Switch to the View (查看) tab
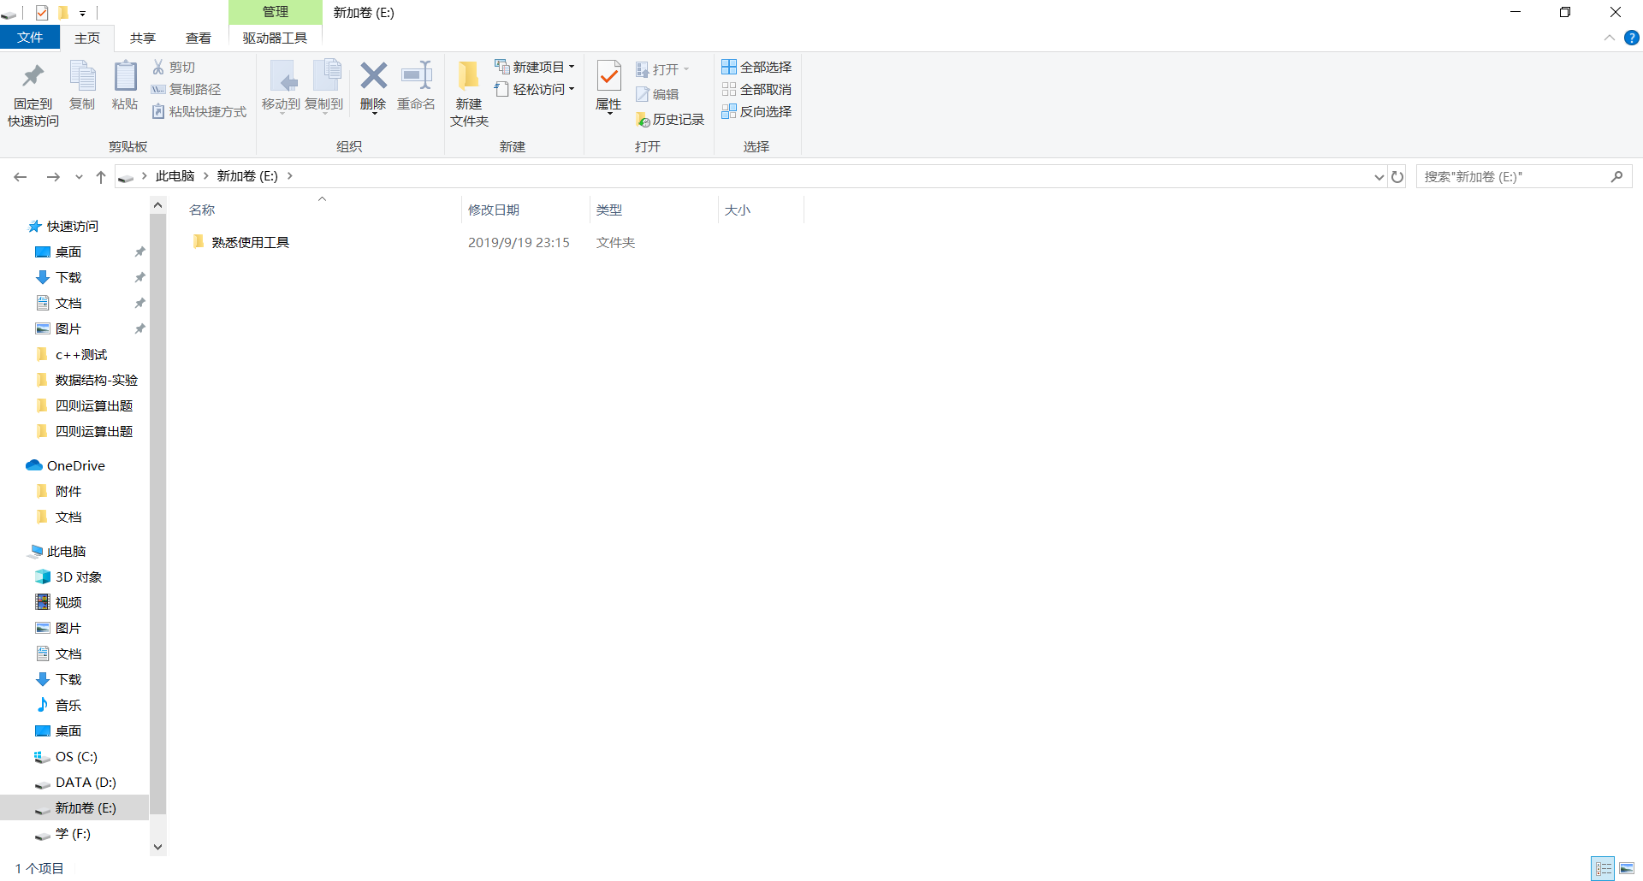This screenshot has width=1643, height=881. pos(199,38)
